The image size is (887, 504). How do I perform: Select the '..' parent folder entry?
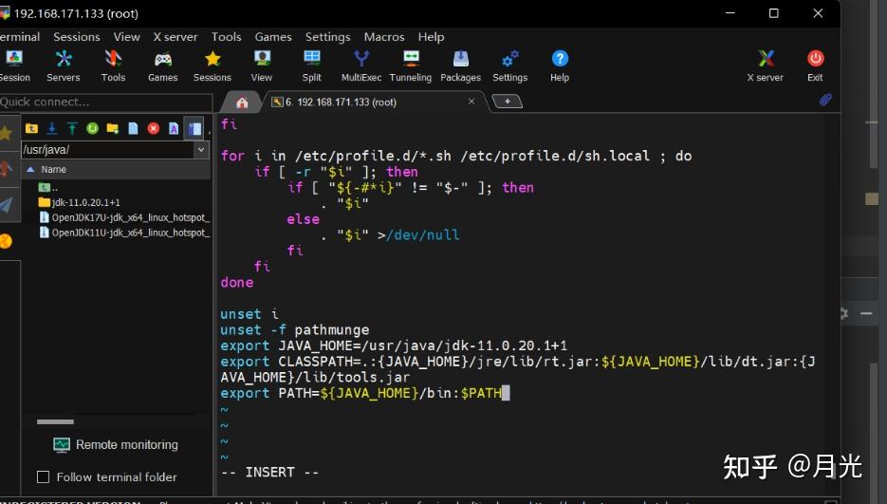coord(48,187)
